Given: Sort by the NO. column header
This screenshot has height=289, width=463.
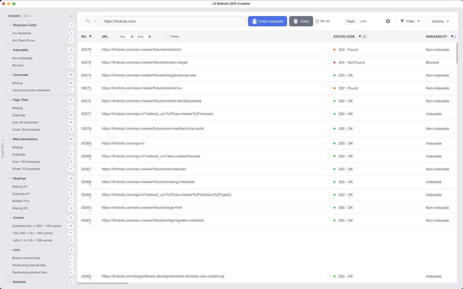Looking at the screenshot, I should pyautogui.click(x=86, y=37).
